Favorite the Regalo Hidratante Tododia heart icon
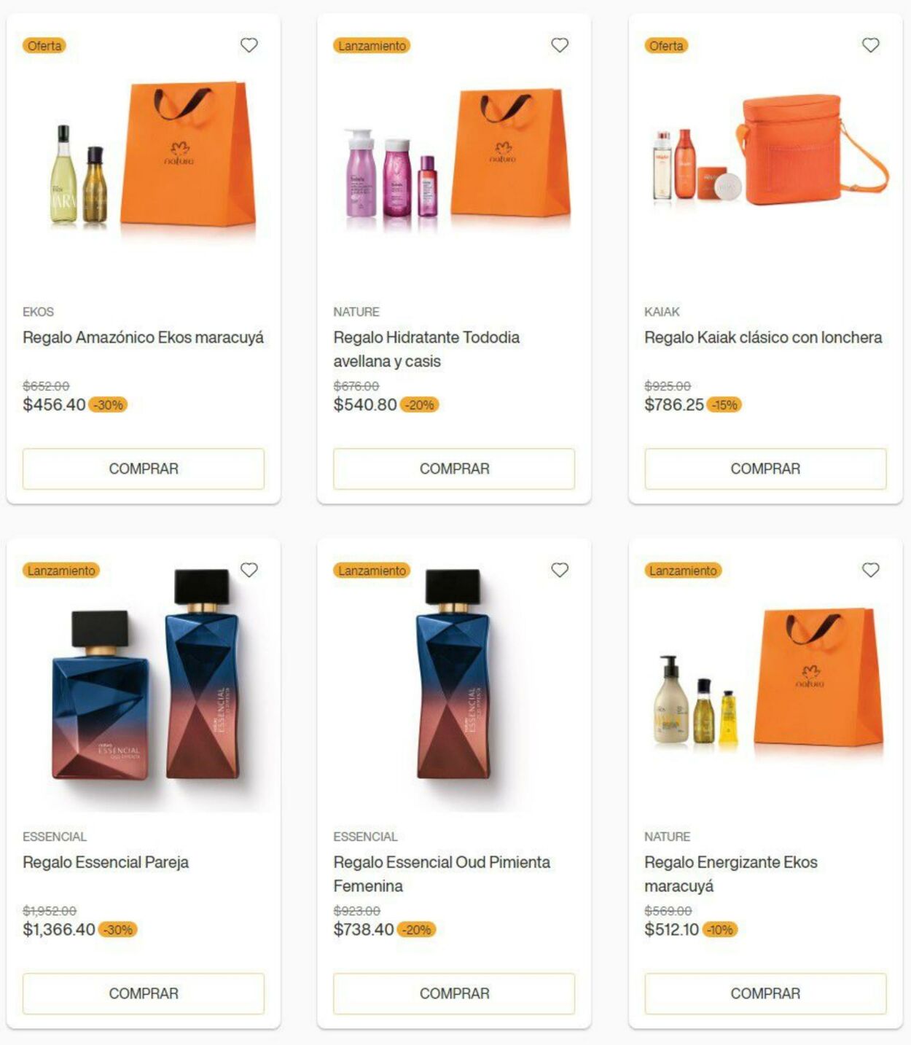911x1045 pixels. point(560,45)
